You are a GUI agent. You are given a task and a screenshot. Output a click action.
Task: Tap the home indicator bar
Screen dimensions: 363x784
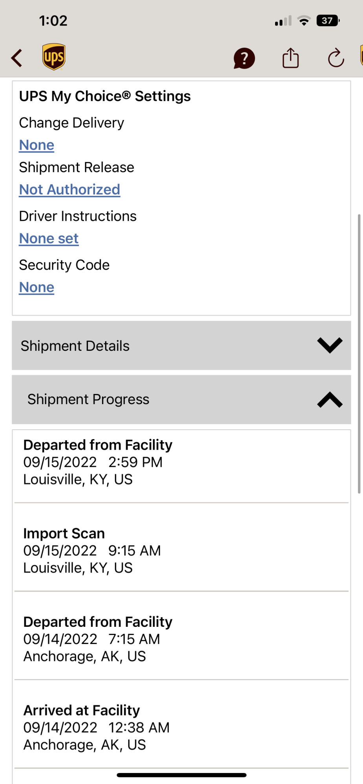181,775
